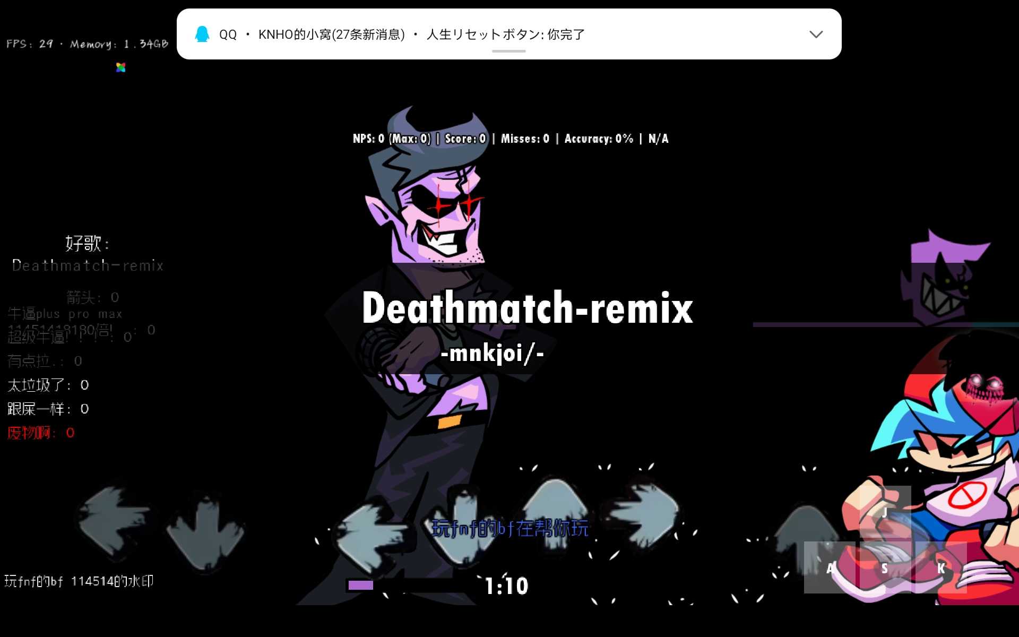Click the notification drag handle bar

pyautogui.click(x=508, y=51)
